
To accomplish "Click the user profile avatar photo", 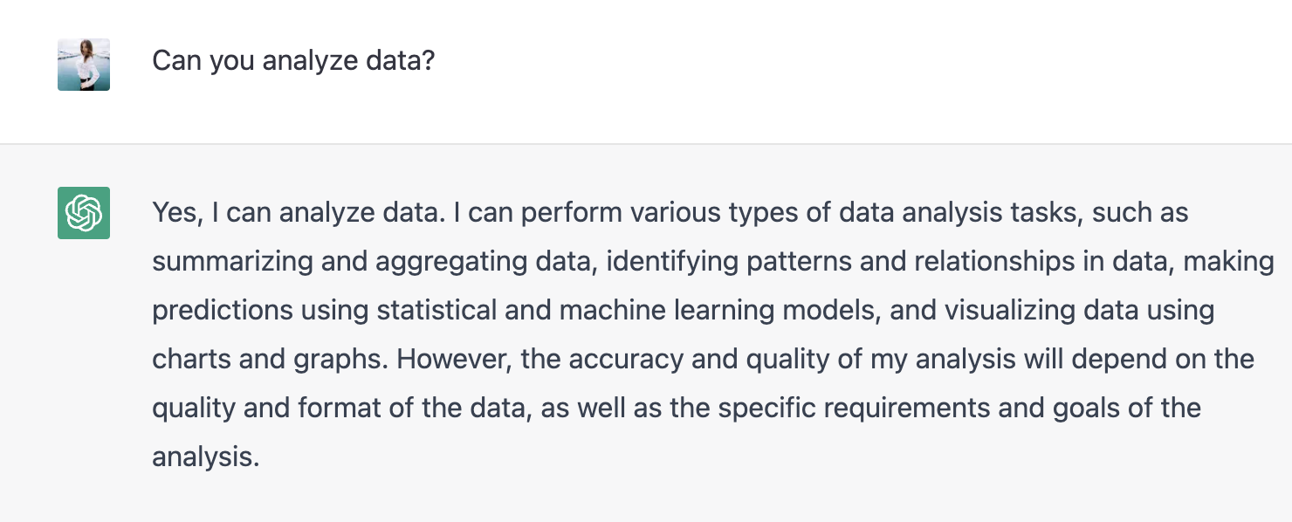I will [x=84, y=65].
